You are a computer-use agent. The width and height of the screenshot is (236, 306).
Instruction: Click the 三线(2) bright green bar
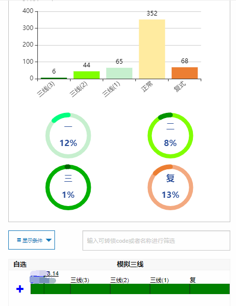click(x=87, y=75)
